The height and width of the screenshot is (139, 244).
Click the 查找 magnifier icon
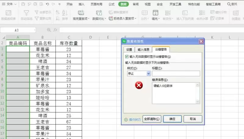tap(229, 4)
